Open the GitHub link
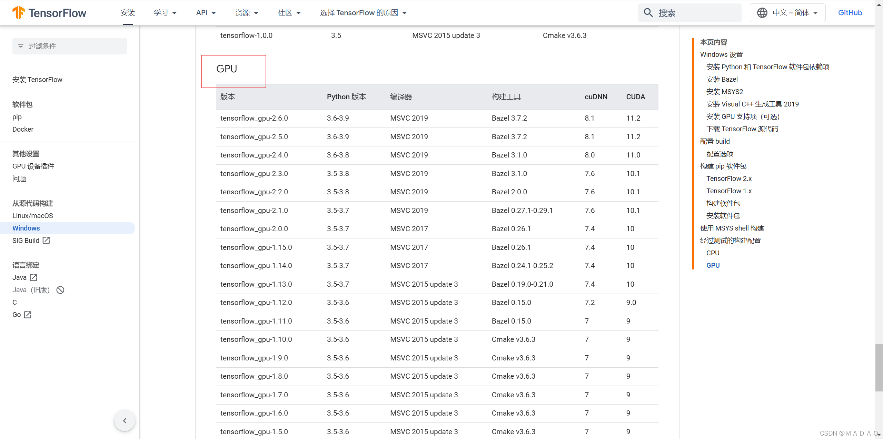Viewport: 883px width, 439px height. pyautogui.click(x=850, y=13)
